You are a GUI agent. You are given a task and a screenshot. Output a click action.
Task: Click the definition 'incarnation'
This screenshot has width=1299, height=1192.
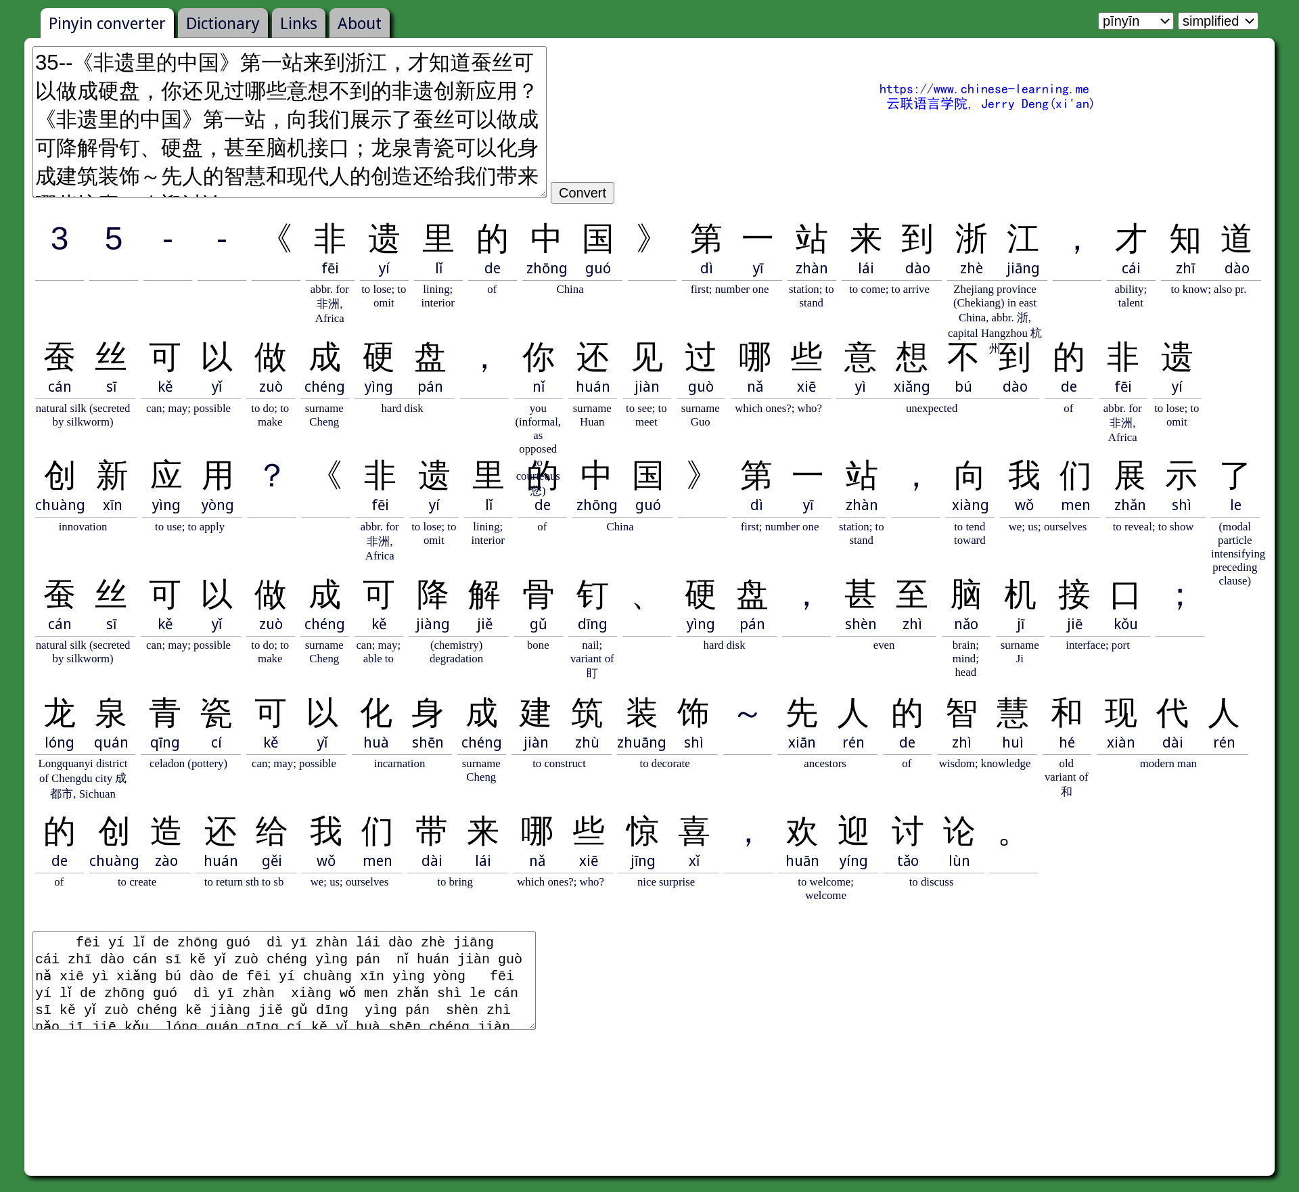click(x=399, y=763)
